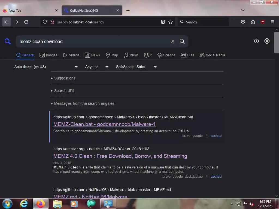Open Windows Media Player taskbar icon
Screen dimensions: 279x209
click(x=74, y=204)
